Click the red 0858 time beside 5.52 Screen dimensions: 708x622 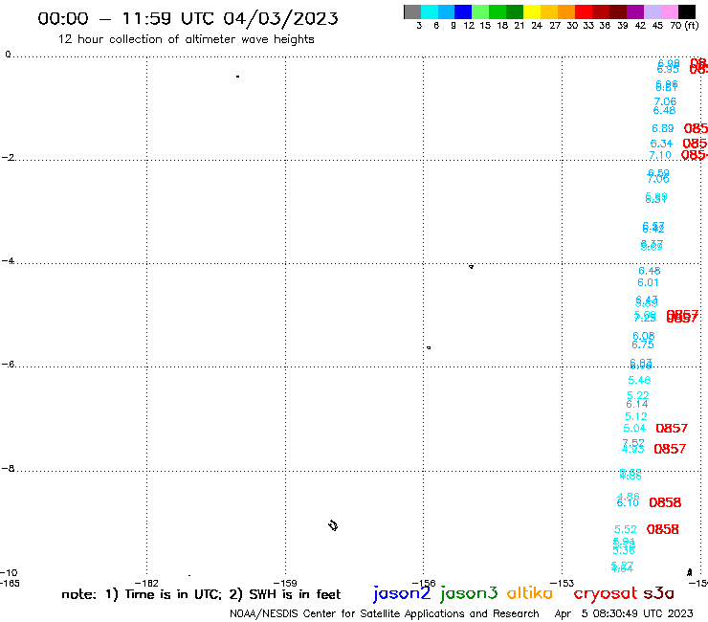663,529
